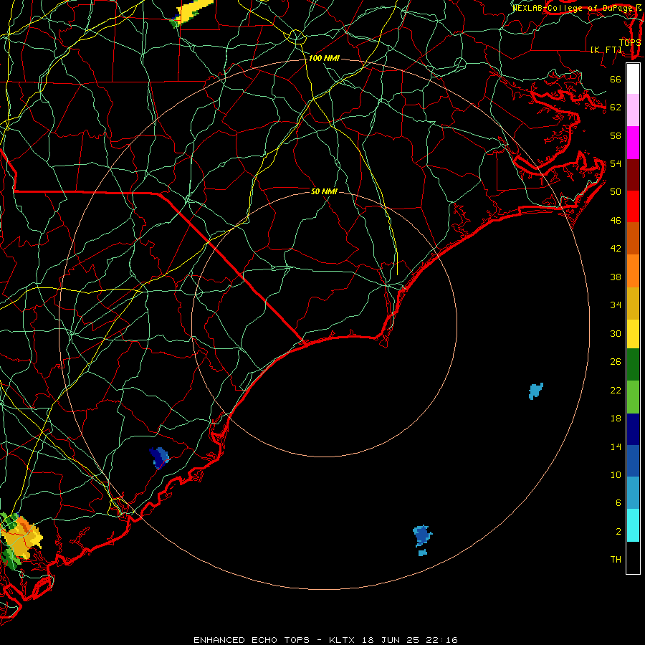Click the '54' scale label

(x=616, y=163)
